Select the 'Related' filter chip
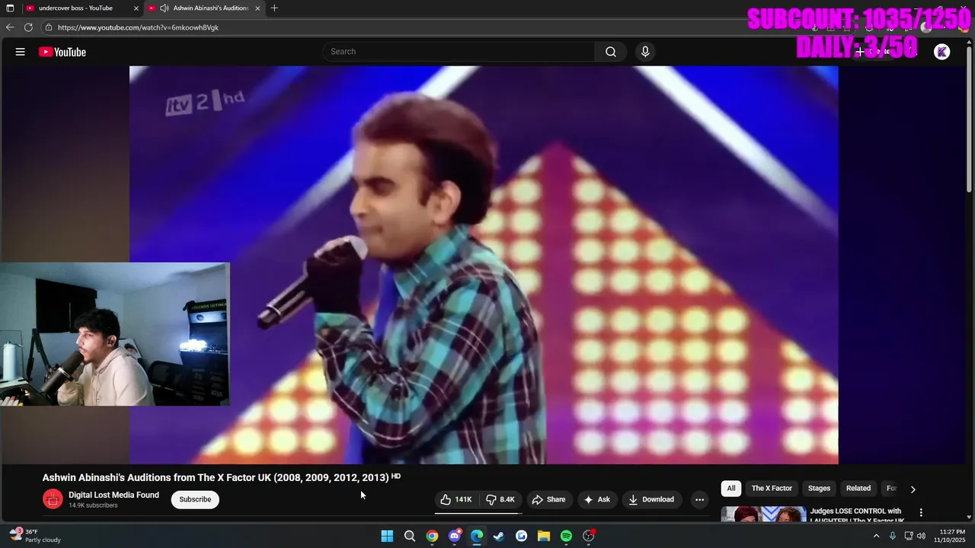Screen dimensions: 975x548 tap(858, 489)
